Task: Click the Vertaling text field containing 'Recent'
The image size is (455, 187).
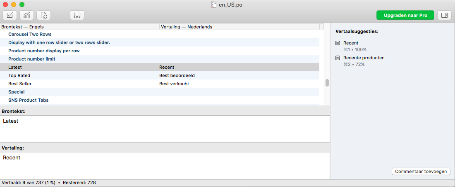Action: pyautogui.click(x=165, y=165)
